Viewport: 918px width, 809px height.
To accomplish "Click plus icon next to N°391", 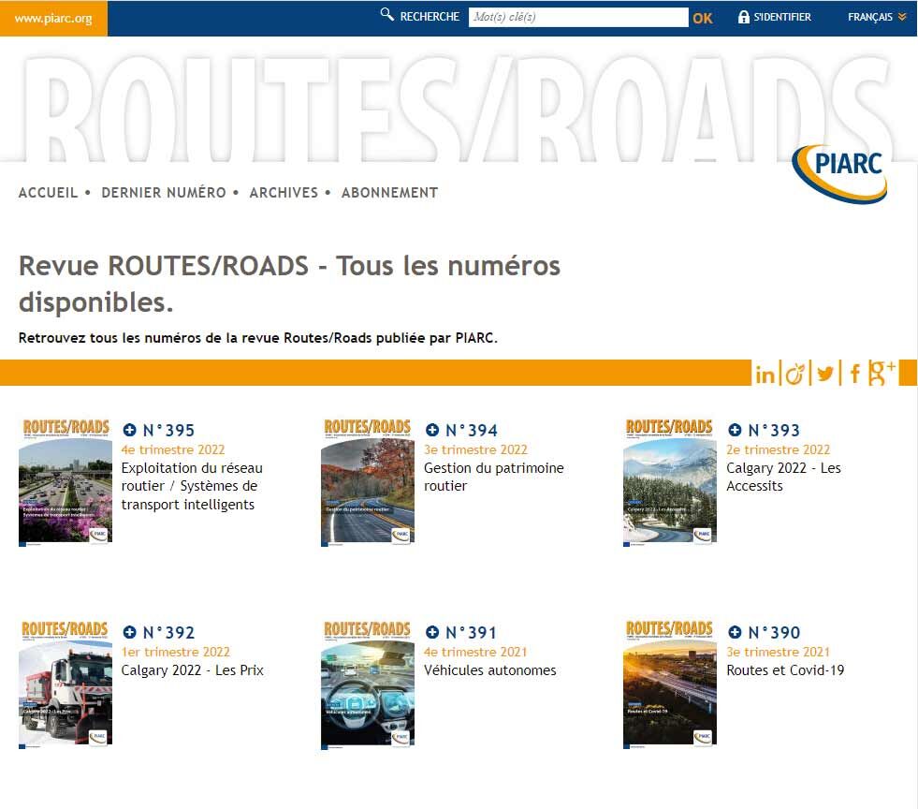I will (432, 631).
